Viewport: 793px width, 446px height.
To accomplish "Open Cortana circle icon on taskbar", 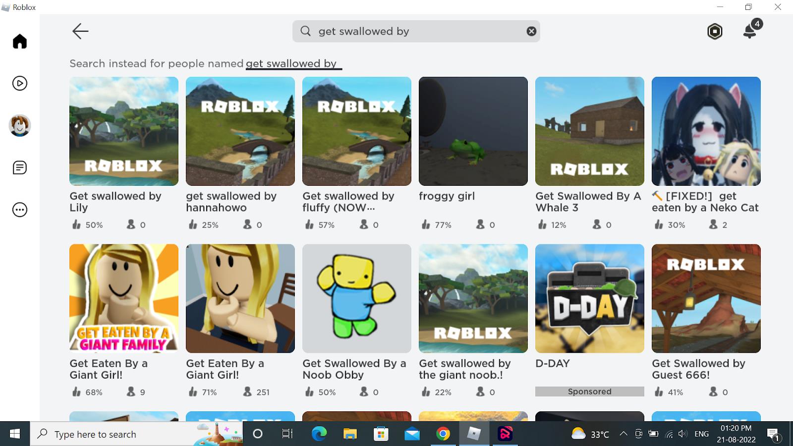I will click(258, 434).
